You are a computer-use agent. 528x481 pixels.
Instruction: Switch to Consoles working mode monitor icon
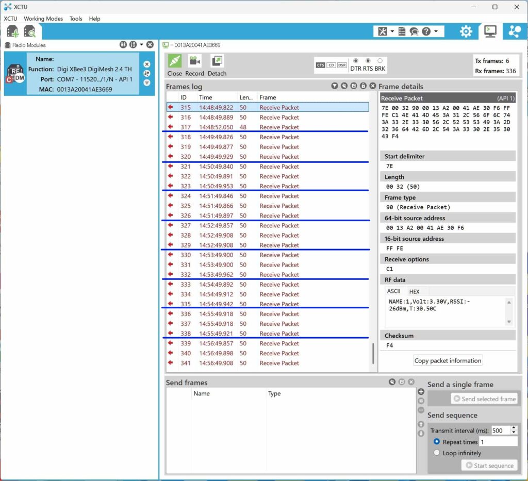pyautogui.click(x=490, y=31)
